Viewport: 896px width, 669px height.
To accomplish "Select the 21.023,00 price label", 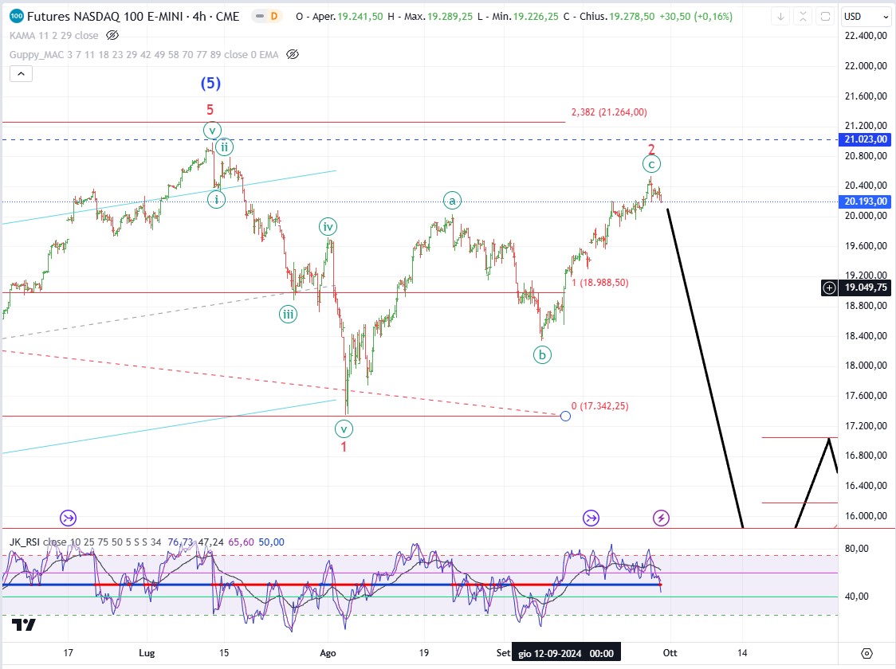I will coord(867,139).
